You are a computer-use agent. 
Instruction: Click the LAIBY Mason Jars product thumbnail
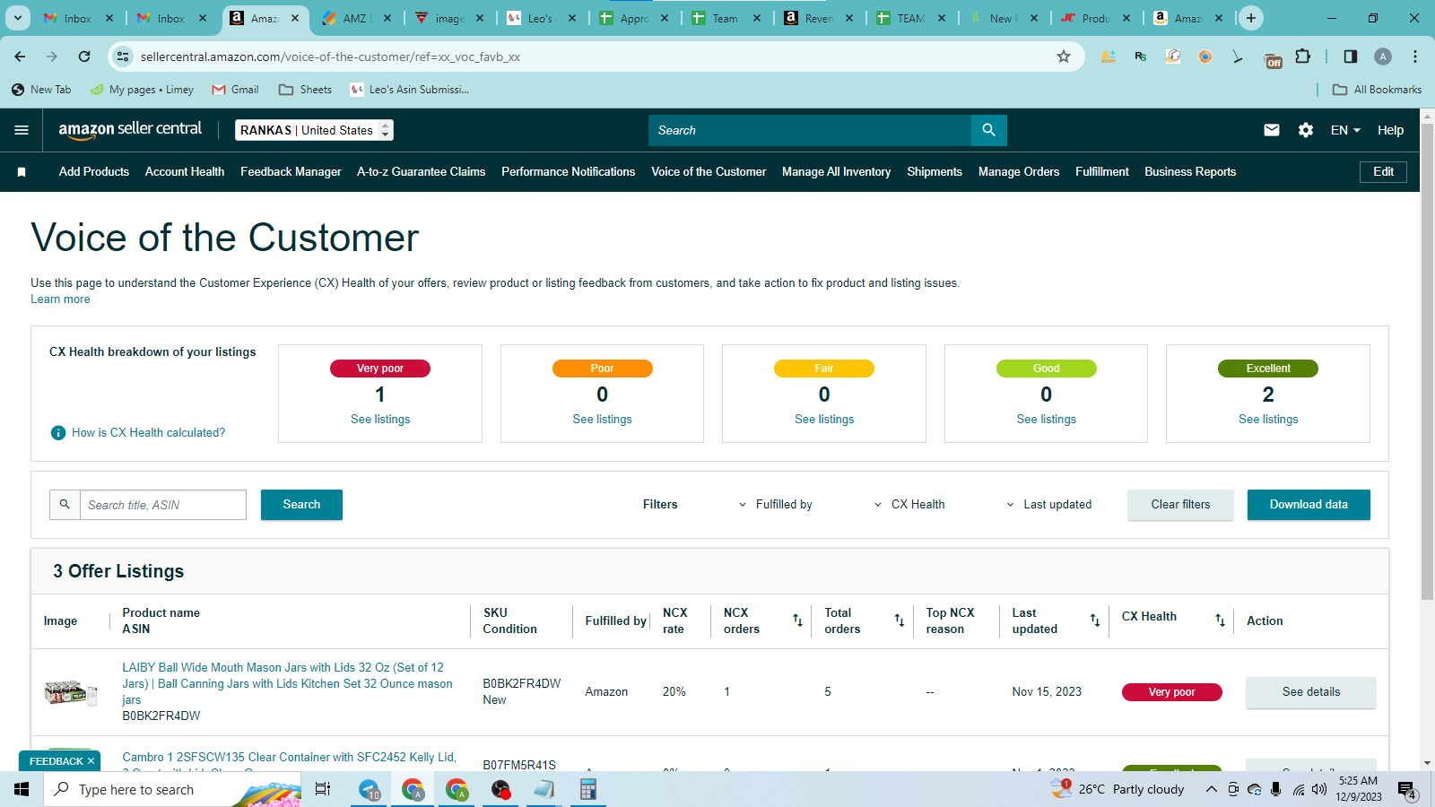71,692
